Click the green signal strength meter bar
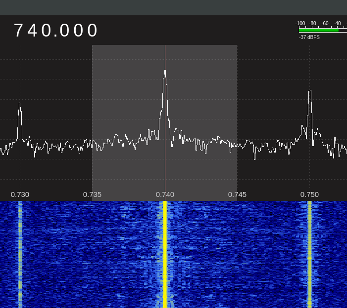 (319, 31)
